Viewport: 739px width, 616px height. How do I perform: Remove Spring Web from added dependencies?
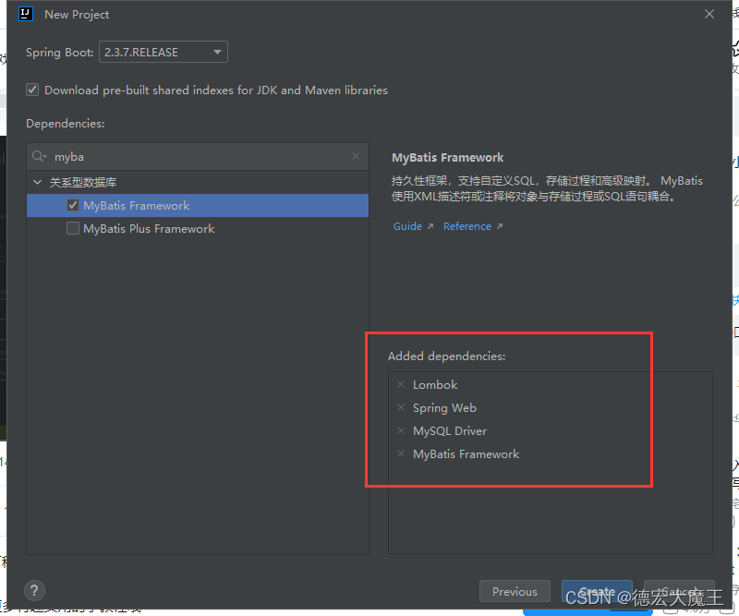(x=401, y=407)
